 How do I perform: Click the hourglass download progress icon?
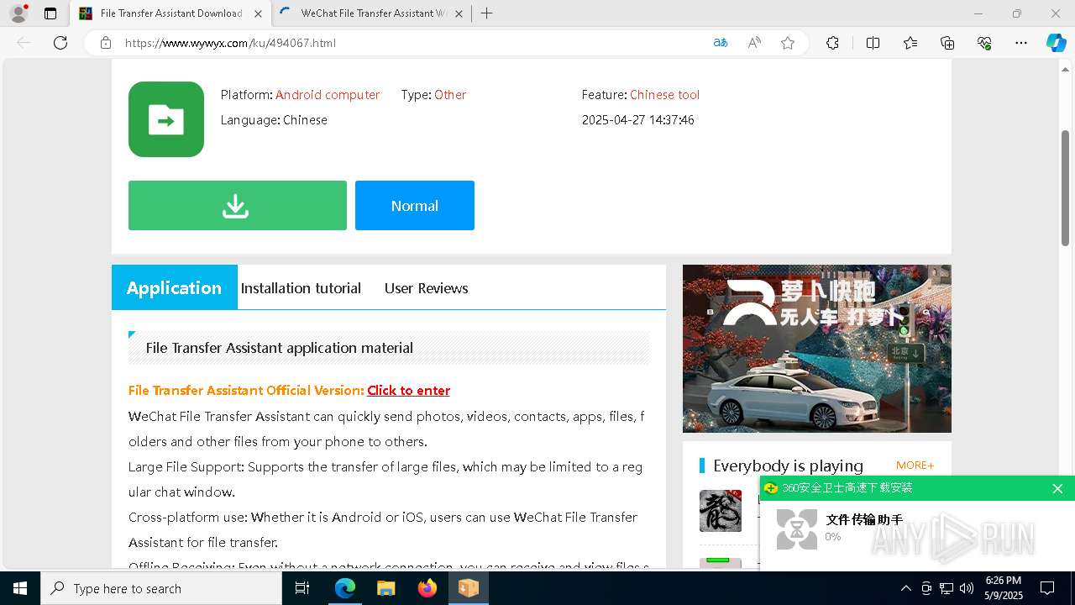pyautogui.click(x=797, y=529)
